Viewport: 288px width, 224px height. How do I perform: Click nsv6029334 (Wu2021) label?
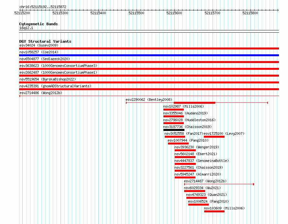pos(202,188)
